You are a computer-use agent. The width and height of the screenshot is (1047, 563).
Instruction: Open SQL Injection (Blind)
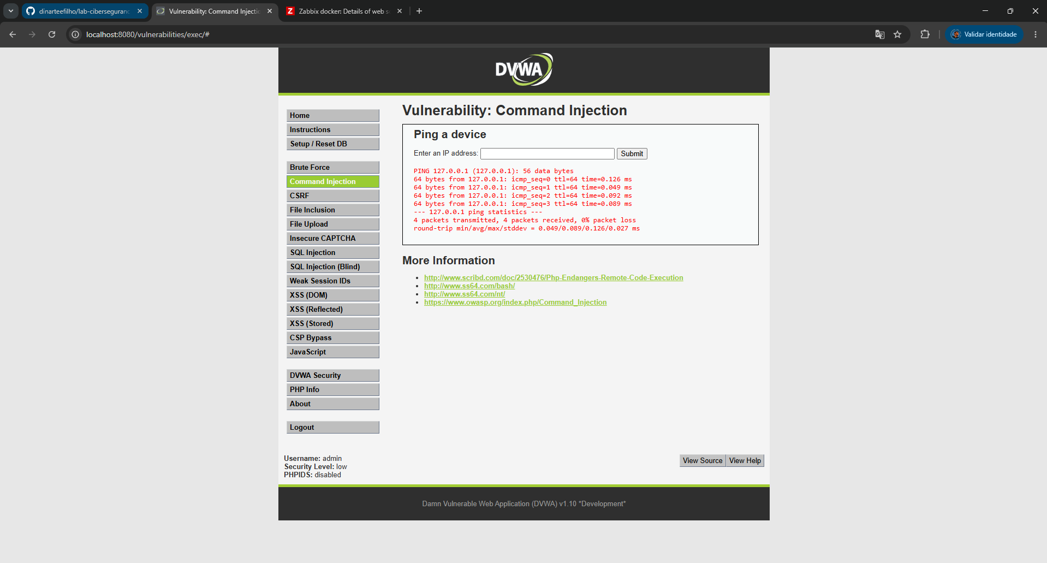click(333, 266)
